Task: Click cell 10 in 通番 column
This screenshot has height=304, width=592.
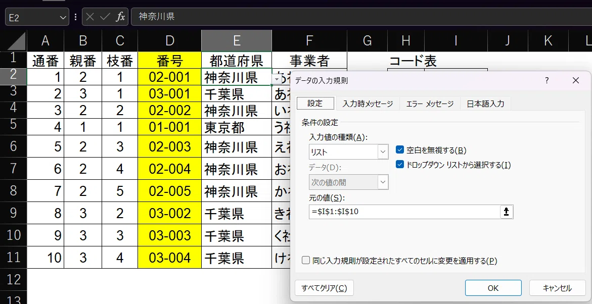Action: click(x=45, y=258)
